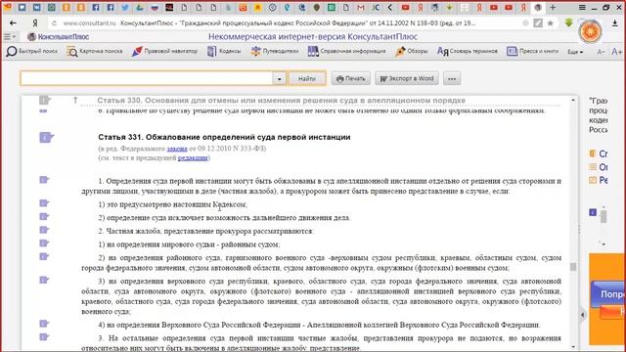Reload the page with the refresh icon

55,23
